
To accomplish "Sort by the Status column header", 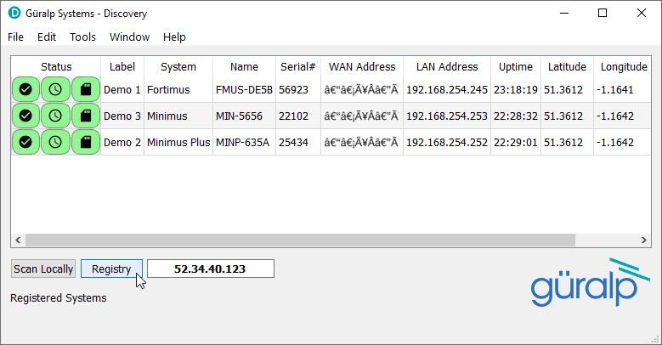I will [x=56, y=67].
